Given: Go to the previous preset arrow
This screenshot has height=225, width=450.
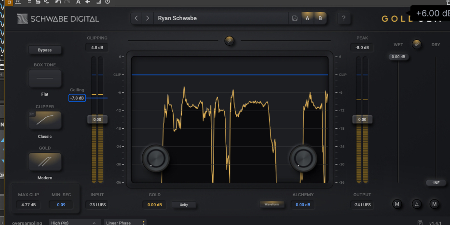Looking at the screenshot, I should click(x=136, y=19).
